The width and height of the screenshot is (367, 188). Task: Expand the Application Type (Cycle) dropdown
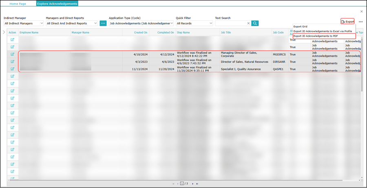[141, 24]
